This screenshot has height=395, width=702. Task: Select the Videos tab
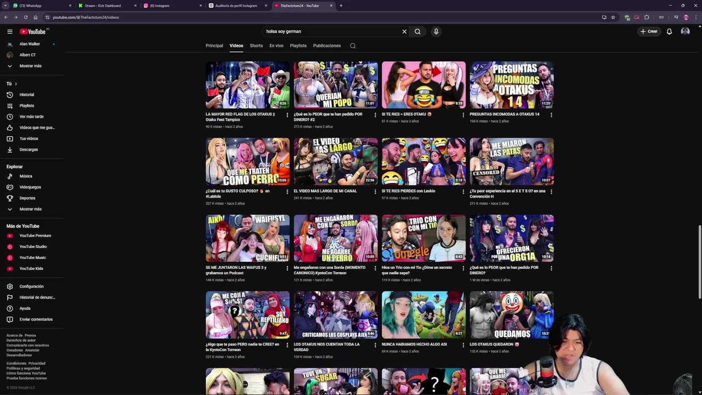click(236, 46)
